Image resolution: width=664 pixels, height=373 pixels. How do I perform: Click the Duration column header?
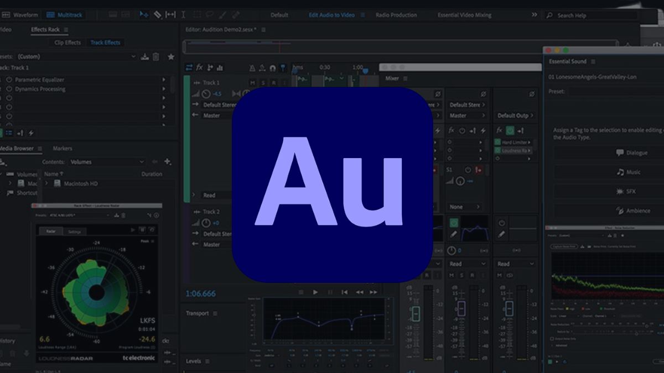[152, 174]
